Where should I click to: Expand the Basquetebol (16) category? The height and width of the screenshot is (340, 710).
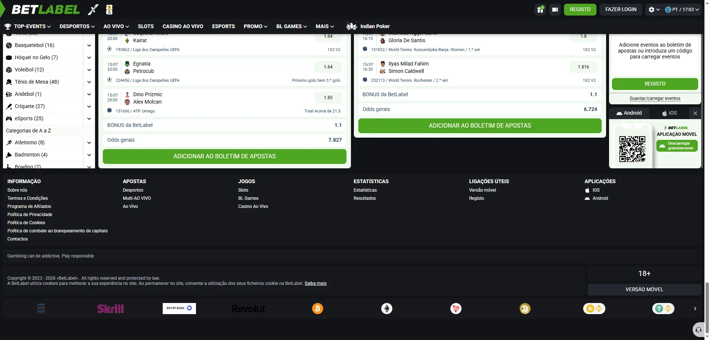pyautogui.click(x=89, y=46)
